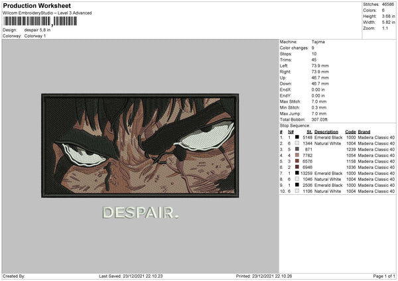The height and width of the screenshot is (281, 398).
Task: Click the barcode under the worksheet title
Action: point(40,21)
